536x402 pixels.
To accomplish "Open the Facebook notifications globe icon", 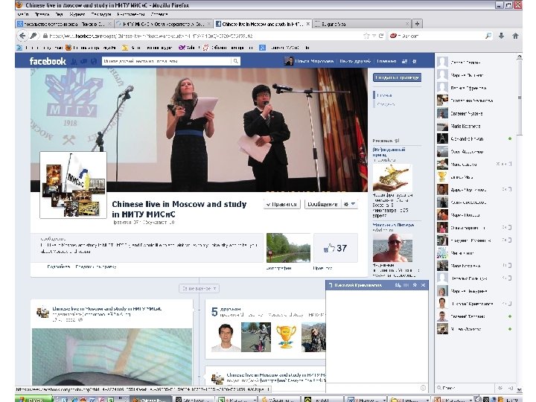I will (x=94, y=62).
